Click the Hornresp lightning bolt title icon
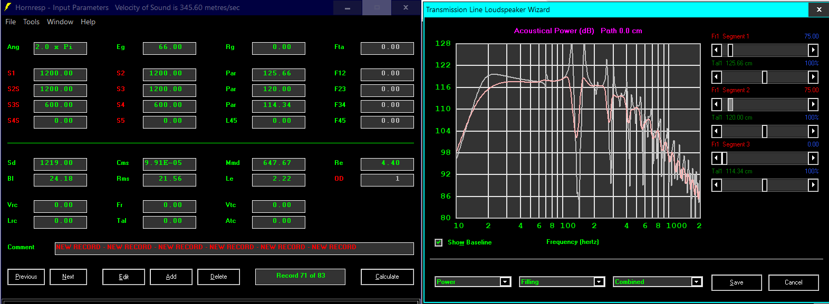 (7, 7)
